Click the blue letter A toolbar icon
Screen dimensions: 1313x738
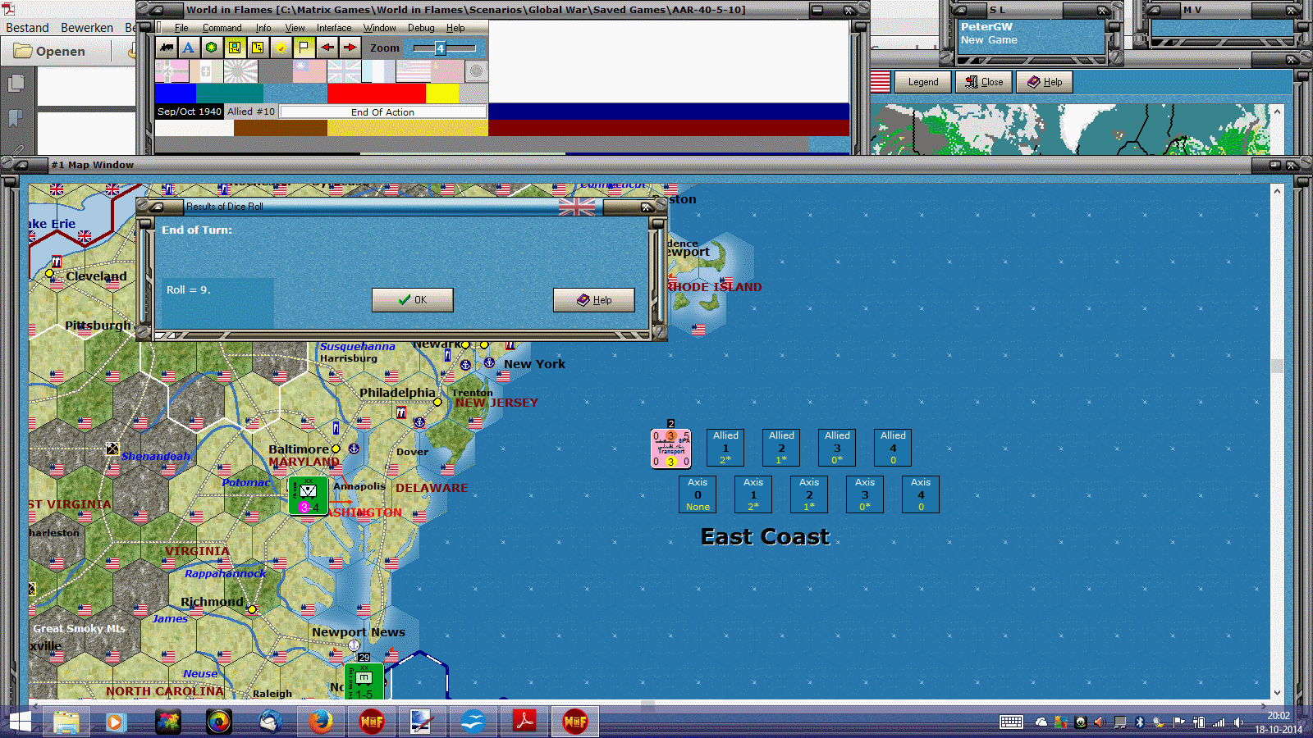[189, 48]
